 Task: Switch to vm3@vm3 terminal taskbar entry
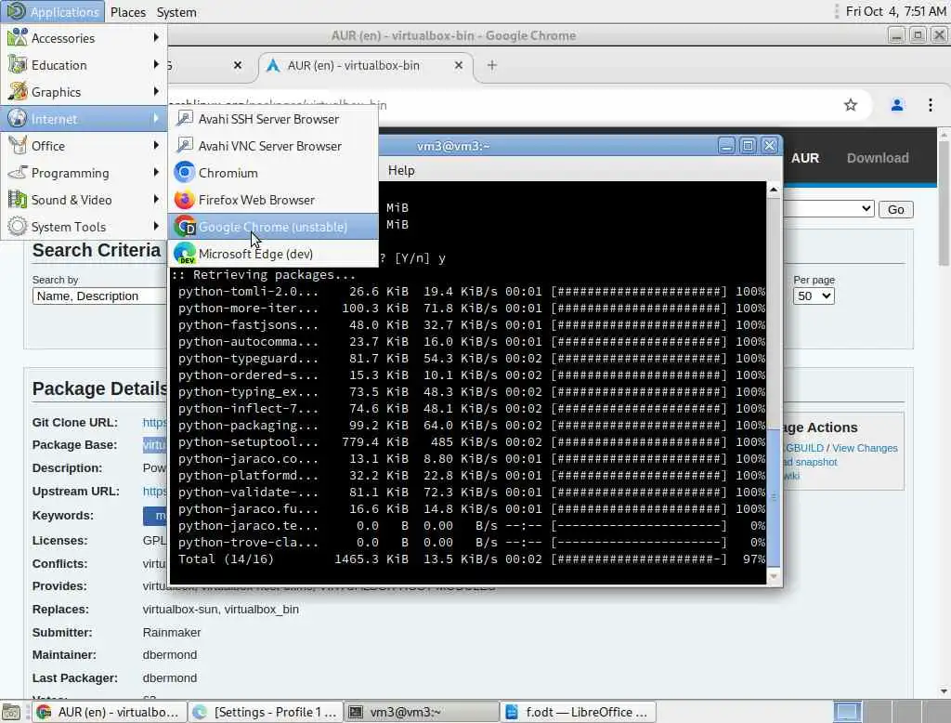422,712
